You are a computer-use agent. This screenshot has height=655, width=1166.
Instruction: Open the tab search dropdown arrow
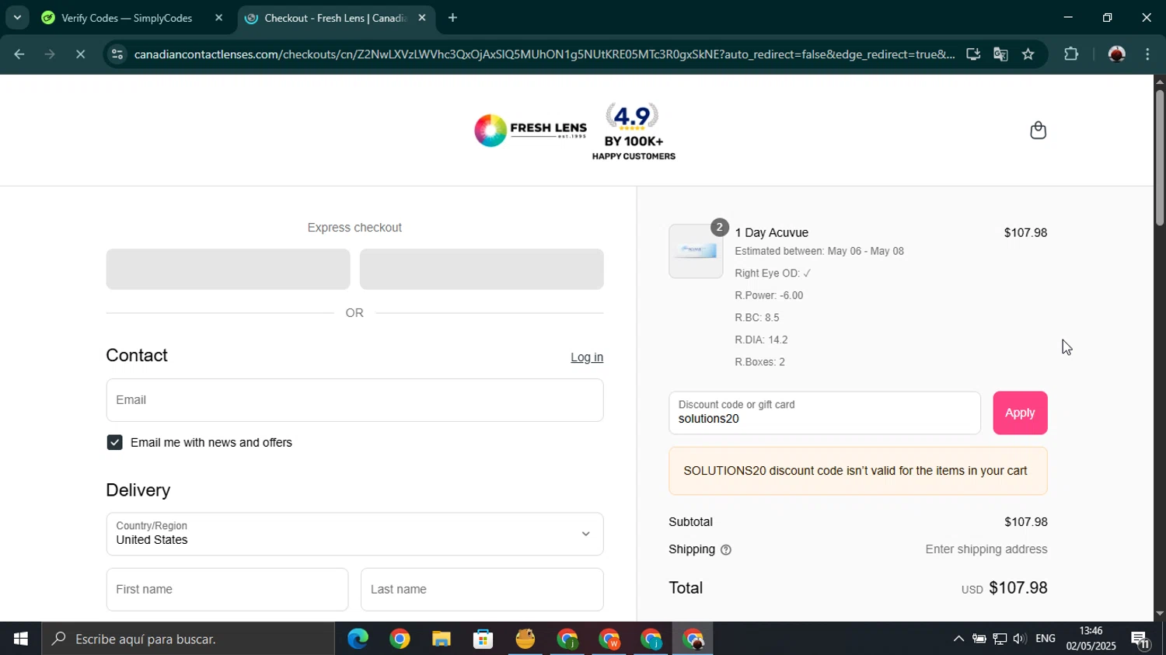point(17,17)
